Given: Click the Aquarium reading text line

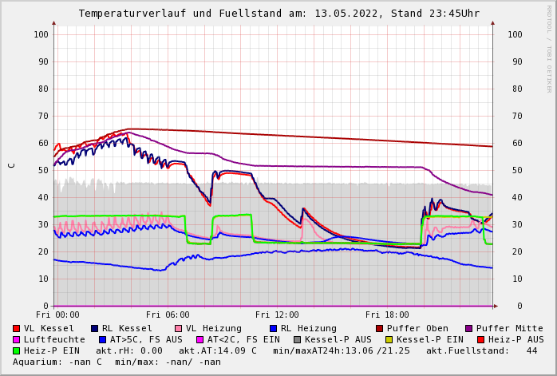Looking at the screenshot, I should [x=117, y=362].
